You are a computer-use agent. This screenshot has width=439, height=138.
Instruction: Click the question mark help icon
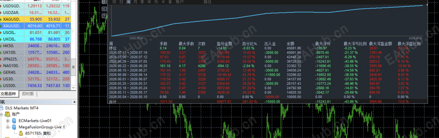(x=104, y=16)
